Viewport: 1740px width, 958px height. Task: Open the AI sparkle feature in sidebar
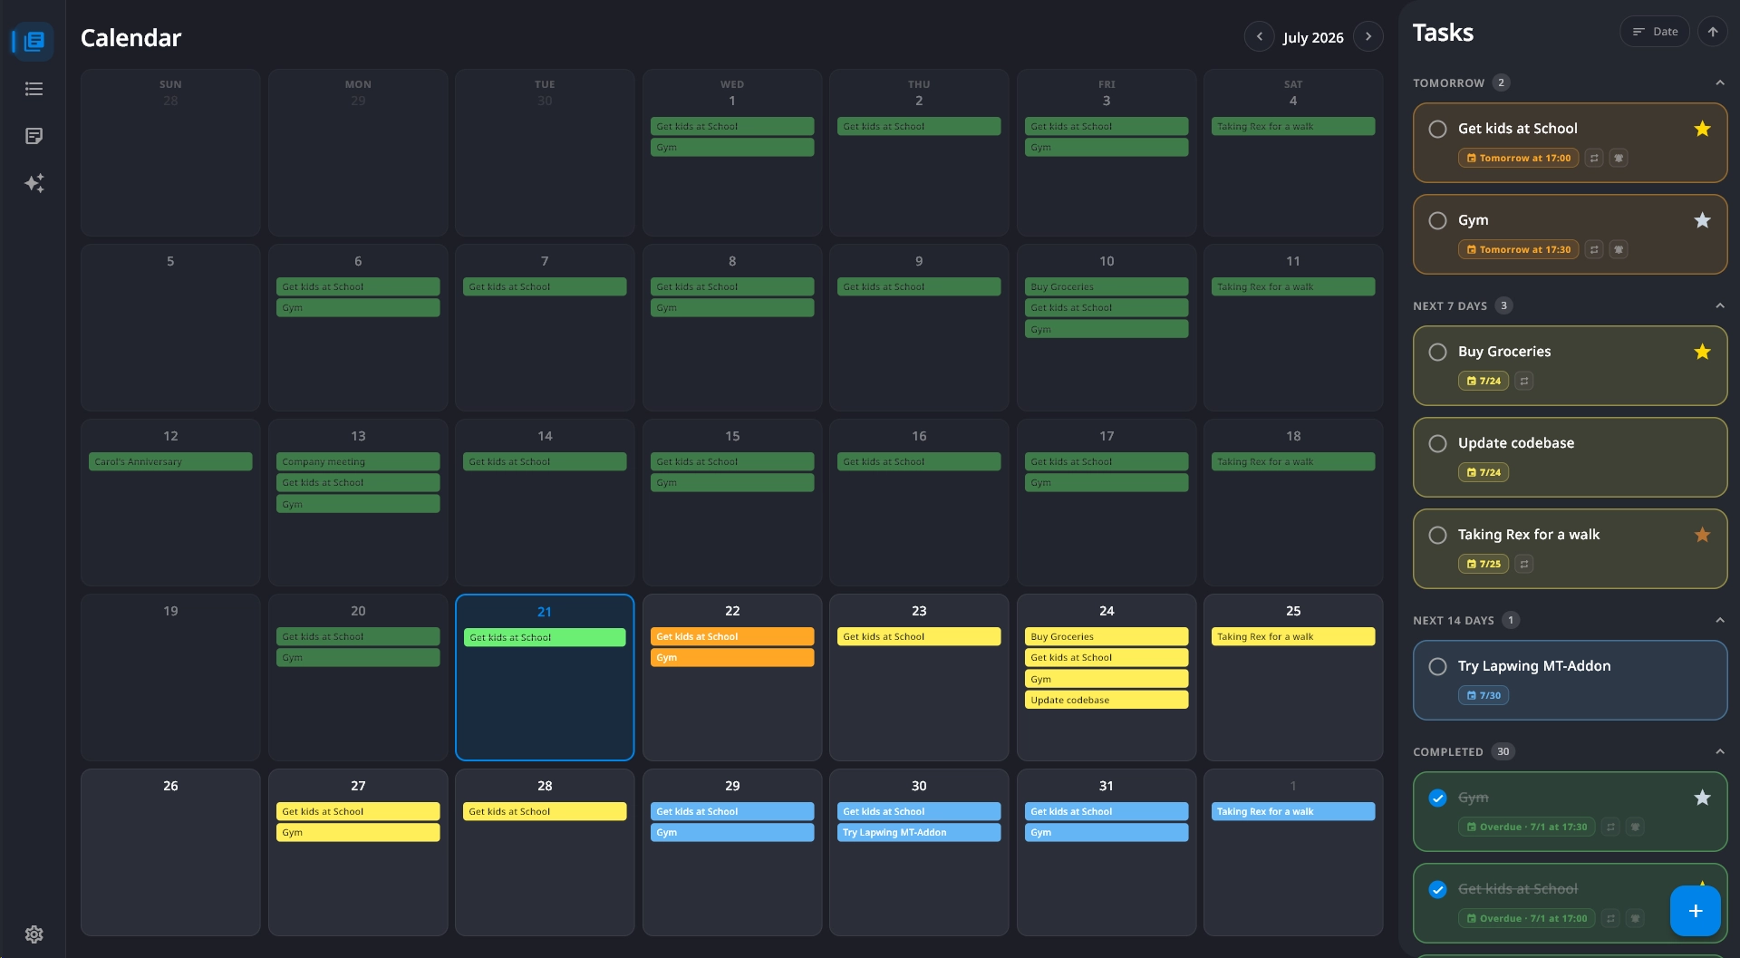tap(34, 183)
